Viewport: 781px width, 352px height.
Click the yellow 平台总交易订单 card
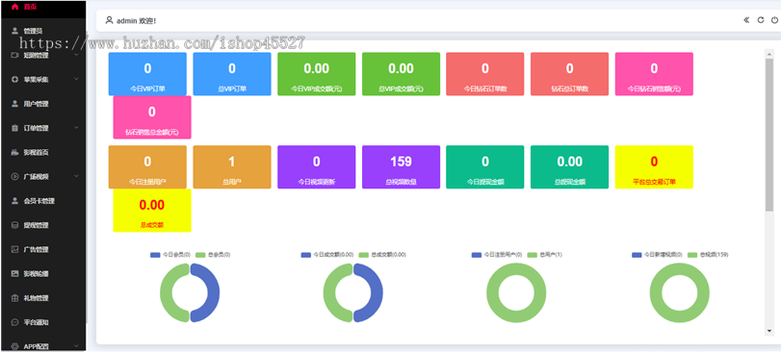click(x=654, y=167)
